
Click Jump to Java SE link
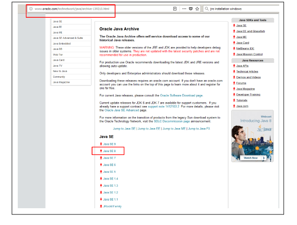click(x=124, y=129)
